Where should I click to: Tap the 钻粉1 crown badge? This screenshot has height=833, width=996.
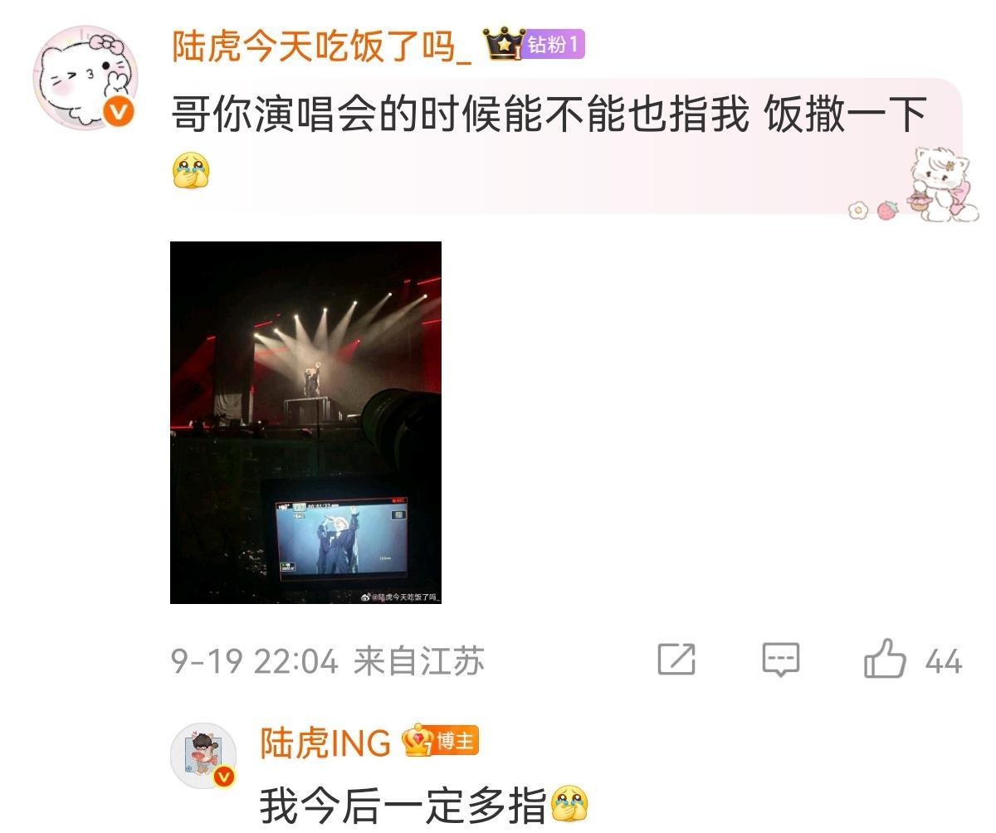pyautogui.click(x=535, y=43)
